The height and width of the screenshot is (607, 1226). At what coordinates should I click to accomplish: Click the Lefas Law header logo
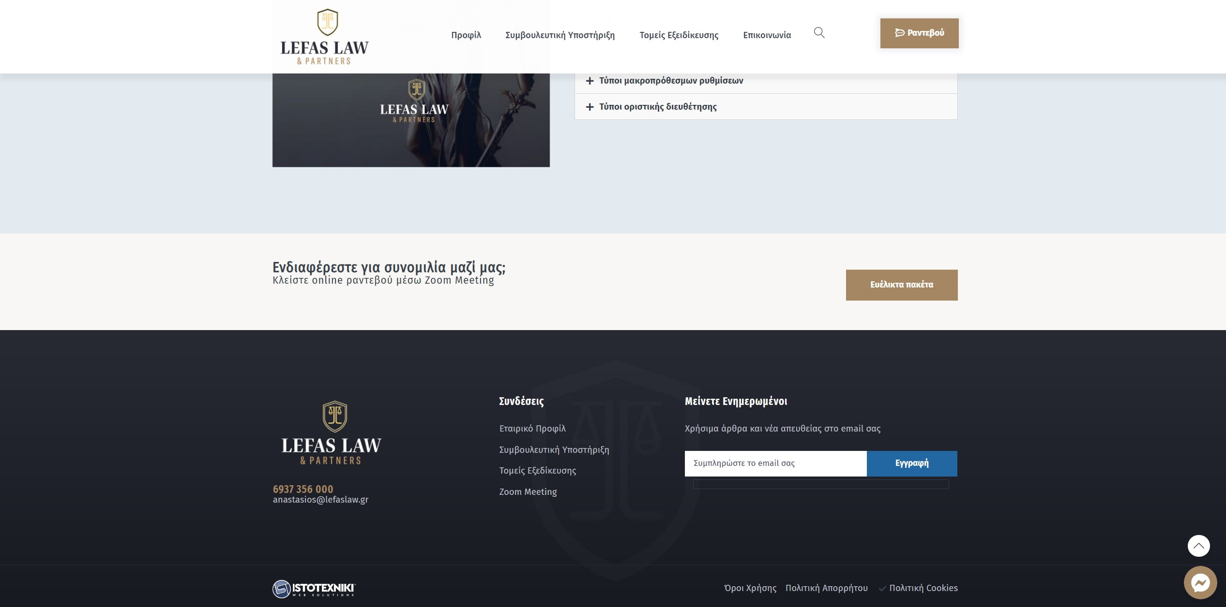[x=325, y=37]
